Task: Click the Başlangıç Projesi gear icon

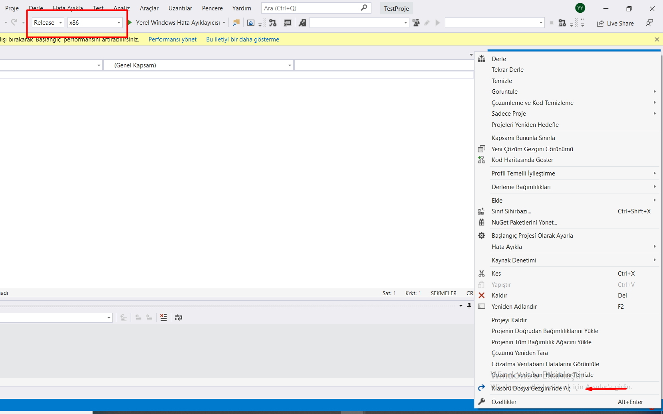Action: click(x=482, y=236)
